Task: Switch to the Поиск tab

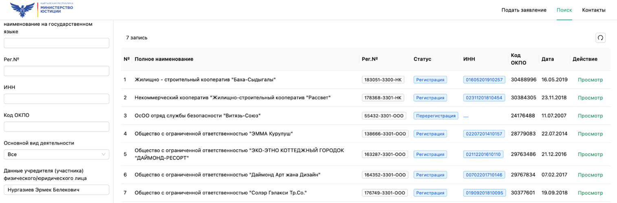Action: tap(564, 10)
